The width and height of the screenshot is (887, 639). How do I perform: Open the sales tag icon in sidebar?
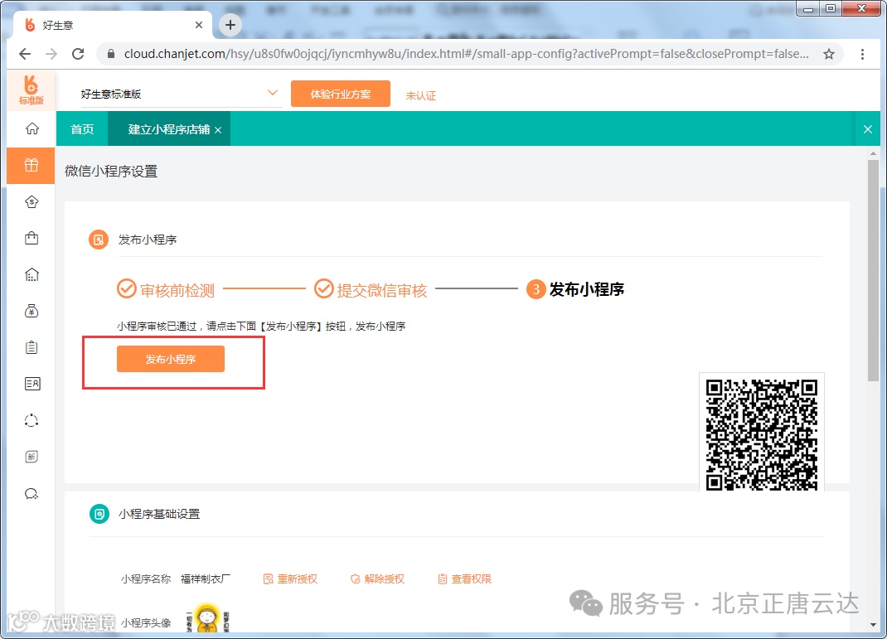coord(32,202)
